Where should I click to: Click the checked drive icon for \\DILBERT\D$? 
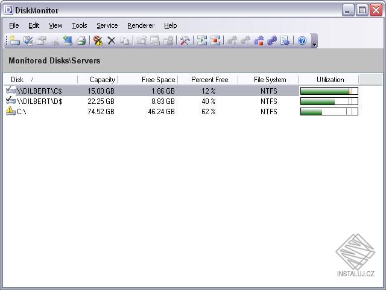coord(10,101)
